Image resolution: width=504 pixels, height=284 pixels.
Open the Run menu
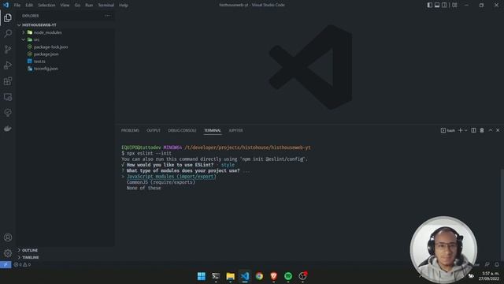point(89,6)
